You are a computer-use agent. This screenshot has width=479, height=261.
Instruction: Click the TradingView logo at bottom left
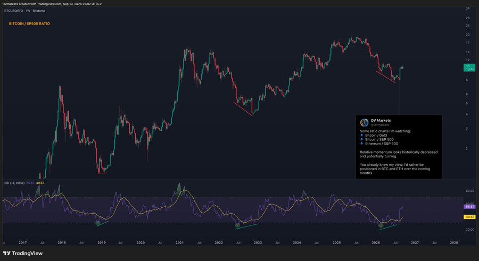(22, 254)
